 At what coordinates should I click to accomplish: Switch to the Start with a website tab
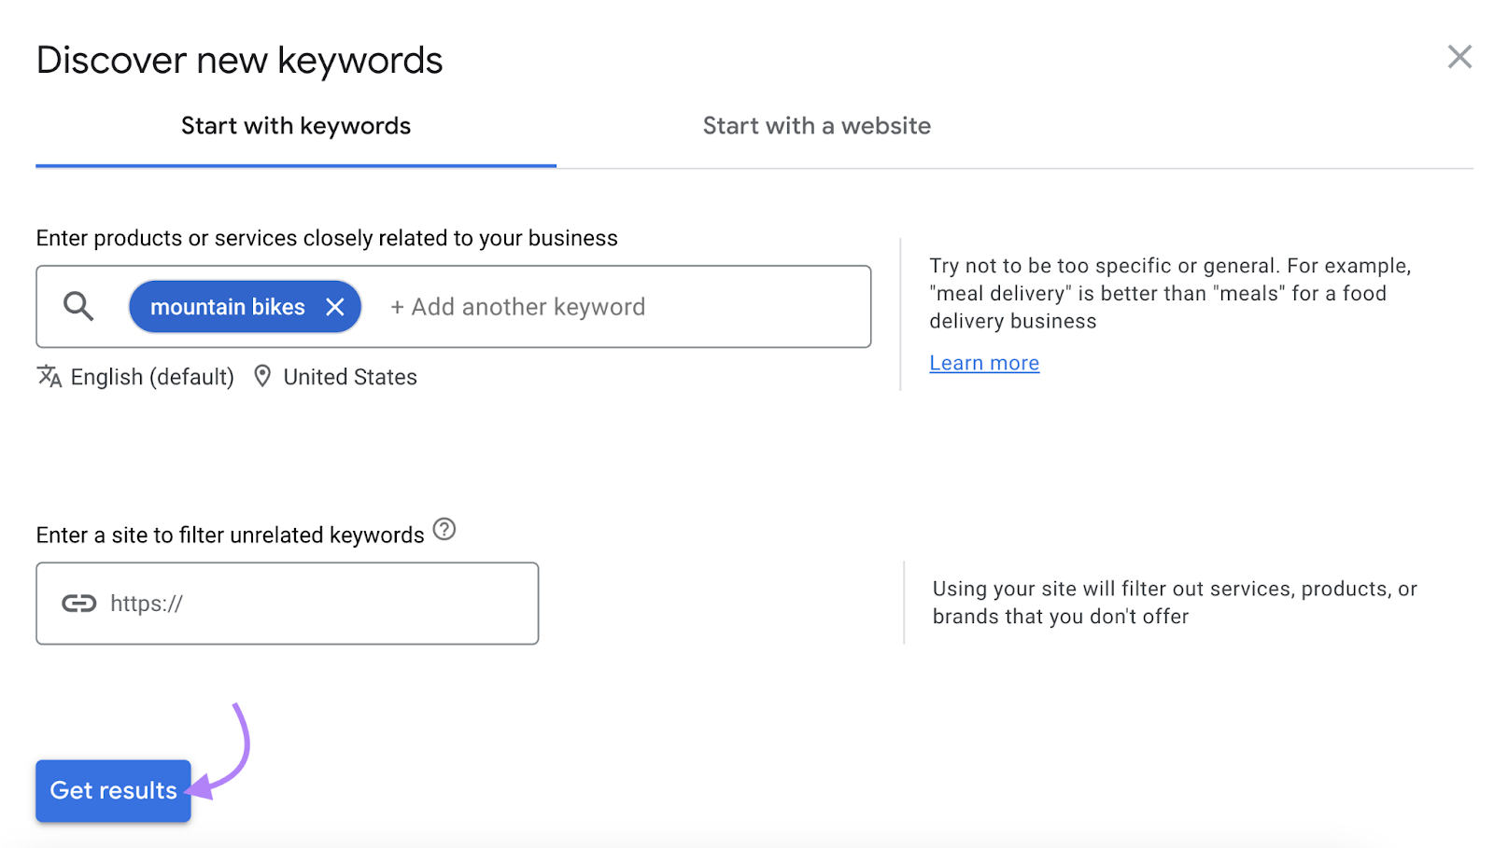point(816,126)
